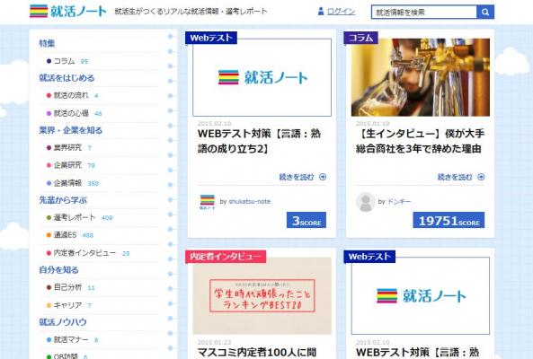Open the ログイン link
Screen dimensions: 533x359
(341, 12)
